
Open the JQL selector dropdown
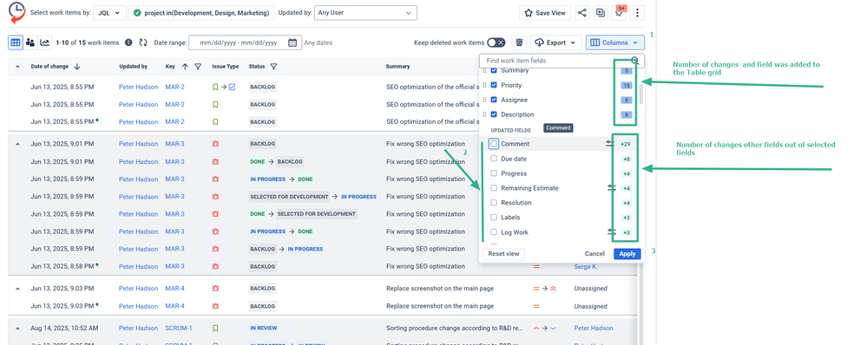click(109, 13)
